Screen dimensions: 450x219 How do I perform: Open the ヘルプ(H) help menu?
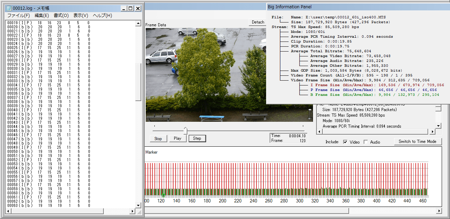pos(102,16)
